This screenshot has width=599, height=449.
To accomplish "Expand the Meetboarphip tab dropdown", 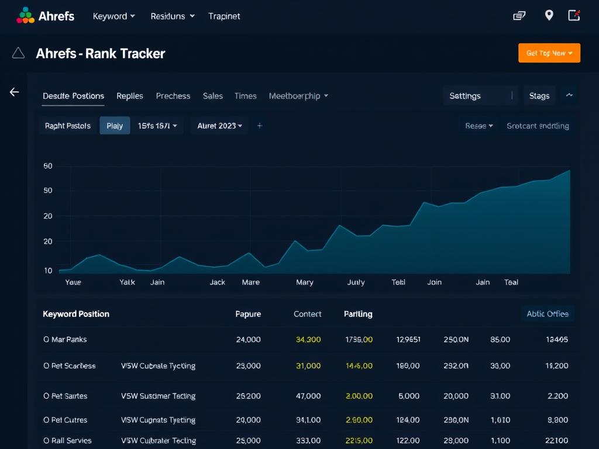I will coord(298,96).
